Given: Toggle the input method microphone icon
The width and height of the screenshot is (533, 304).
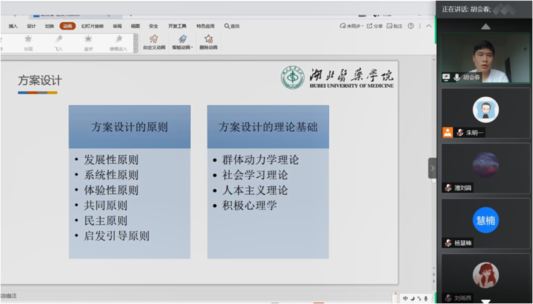Looking at the screenshot, I should pos(426,298).
